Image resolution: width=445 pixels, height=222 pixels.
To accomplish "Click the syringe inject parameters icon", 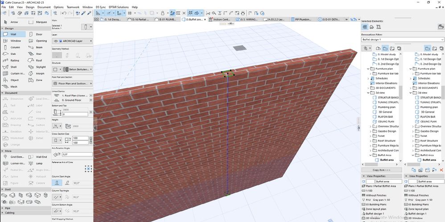I will 89,13.
